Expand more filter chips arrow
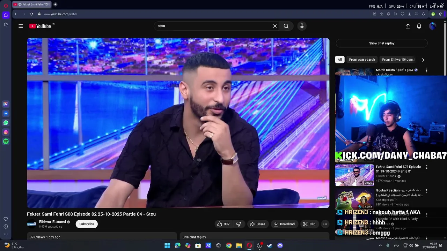This screenshot has width=447, height=251. coord(423,60)
